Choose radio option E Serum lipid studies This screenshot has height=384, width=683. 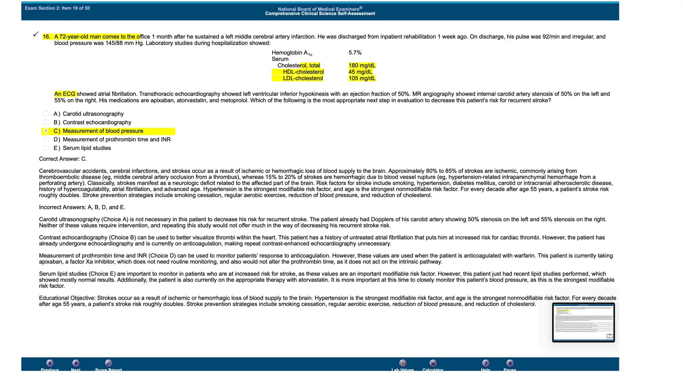tap(46, 148)
